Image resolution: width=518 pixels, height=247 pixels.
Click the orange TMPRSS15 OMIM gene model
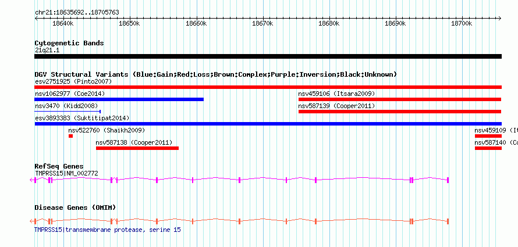(x=239, y=221)
